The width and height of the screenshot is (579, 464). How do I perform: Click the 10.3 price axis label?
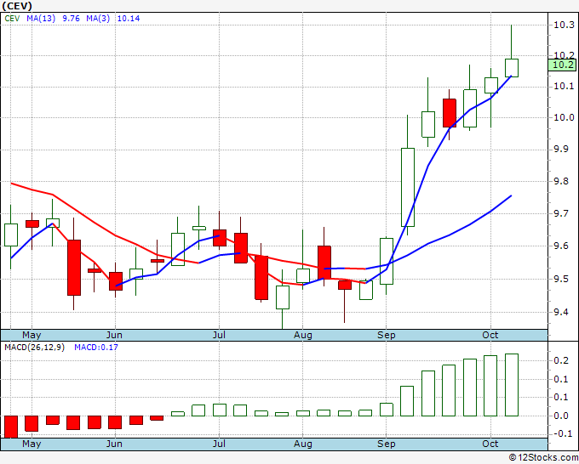pos(564,25)
